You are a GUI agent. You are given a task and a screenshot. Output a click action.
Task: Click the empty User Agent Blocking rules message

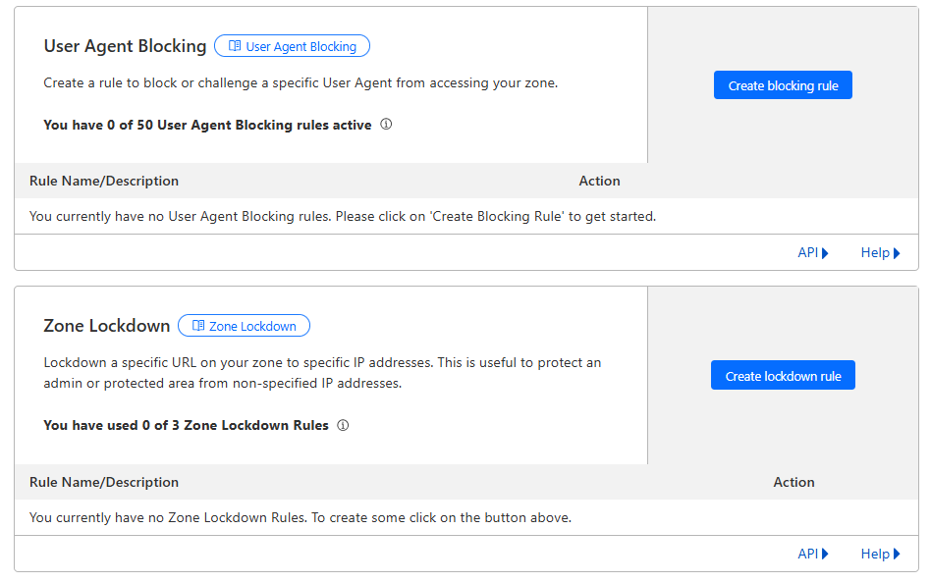[343, 216]
